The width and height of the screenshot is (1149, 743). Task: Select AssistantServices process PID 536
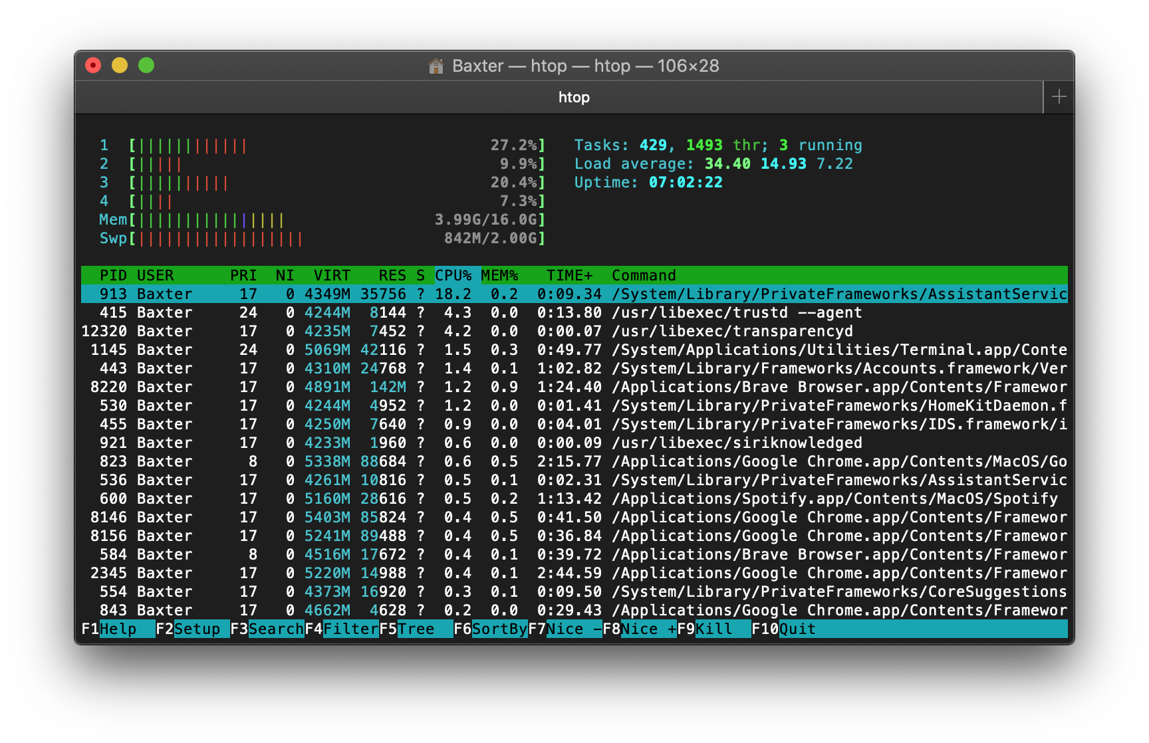[x=574, y=480]
